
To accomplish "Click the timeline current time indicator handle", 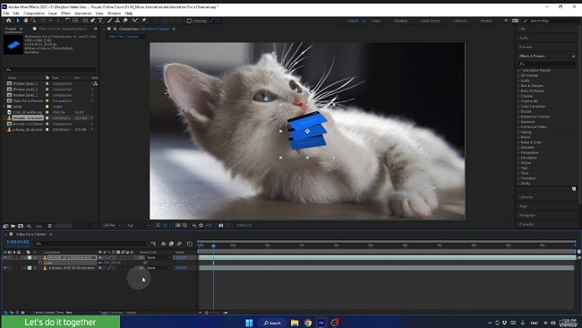I will pyautogui.click(x=213, y=246).
